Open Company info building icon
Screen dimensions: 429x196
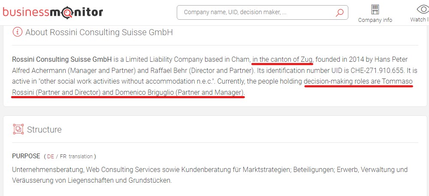point(375,9)
